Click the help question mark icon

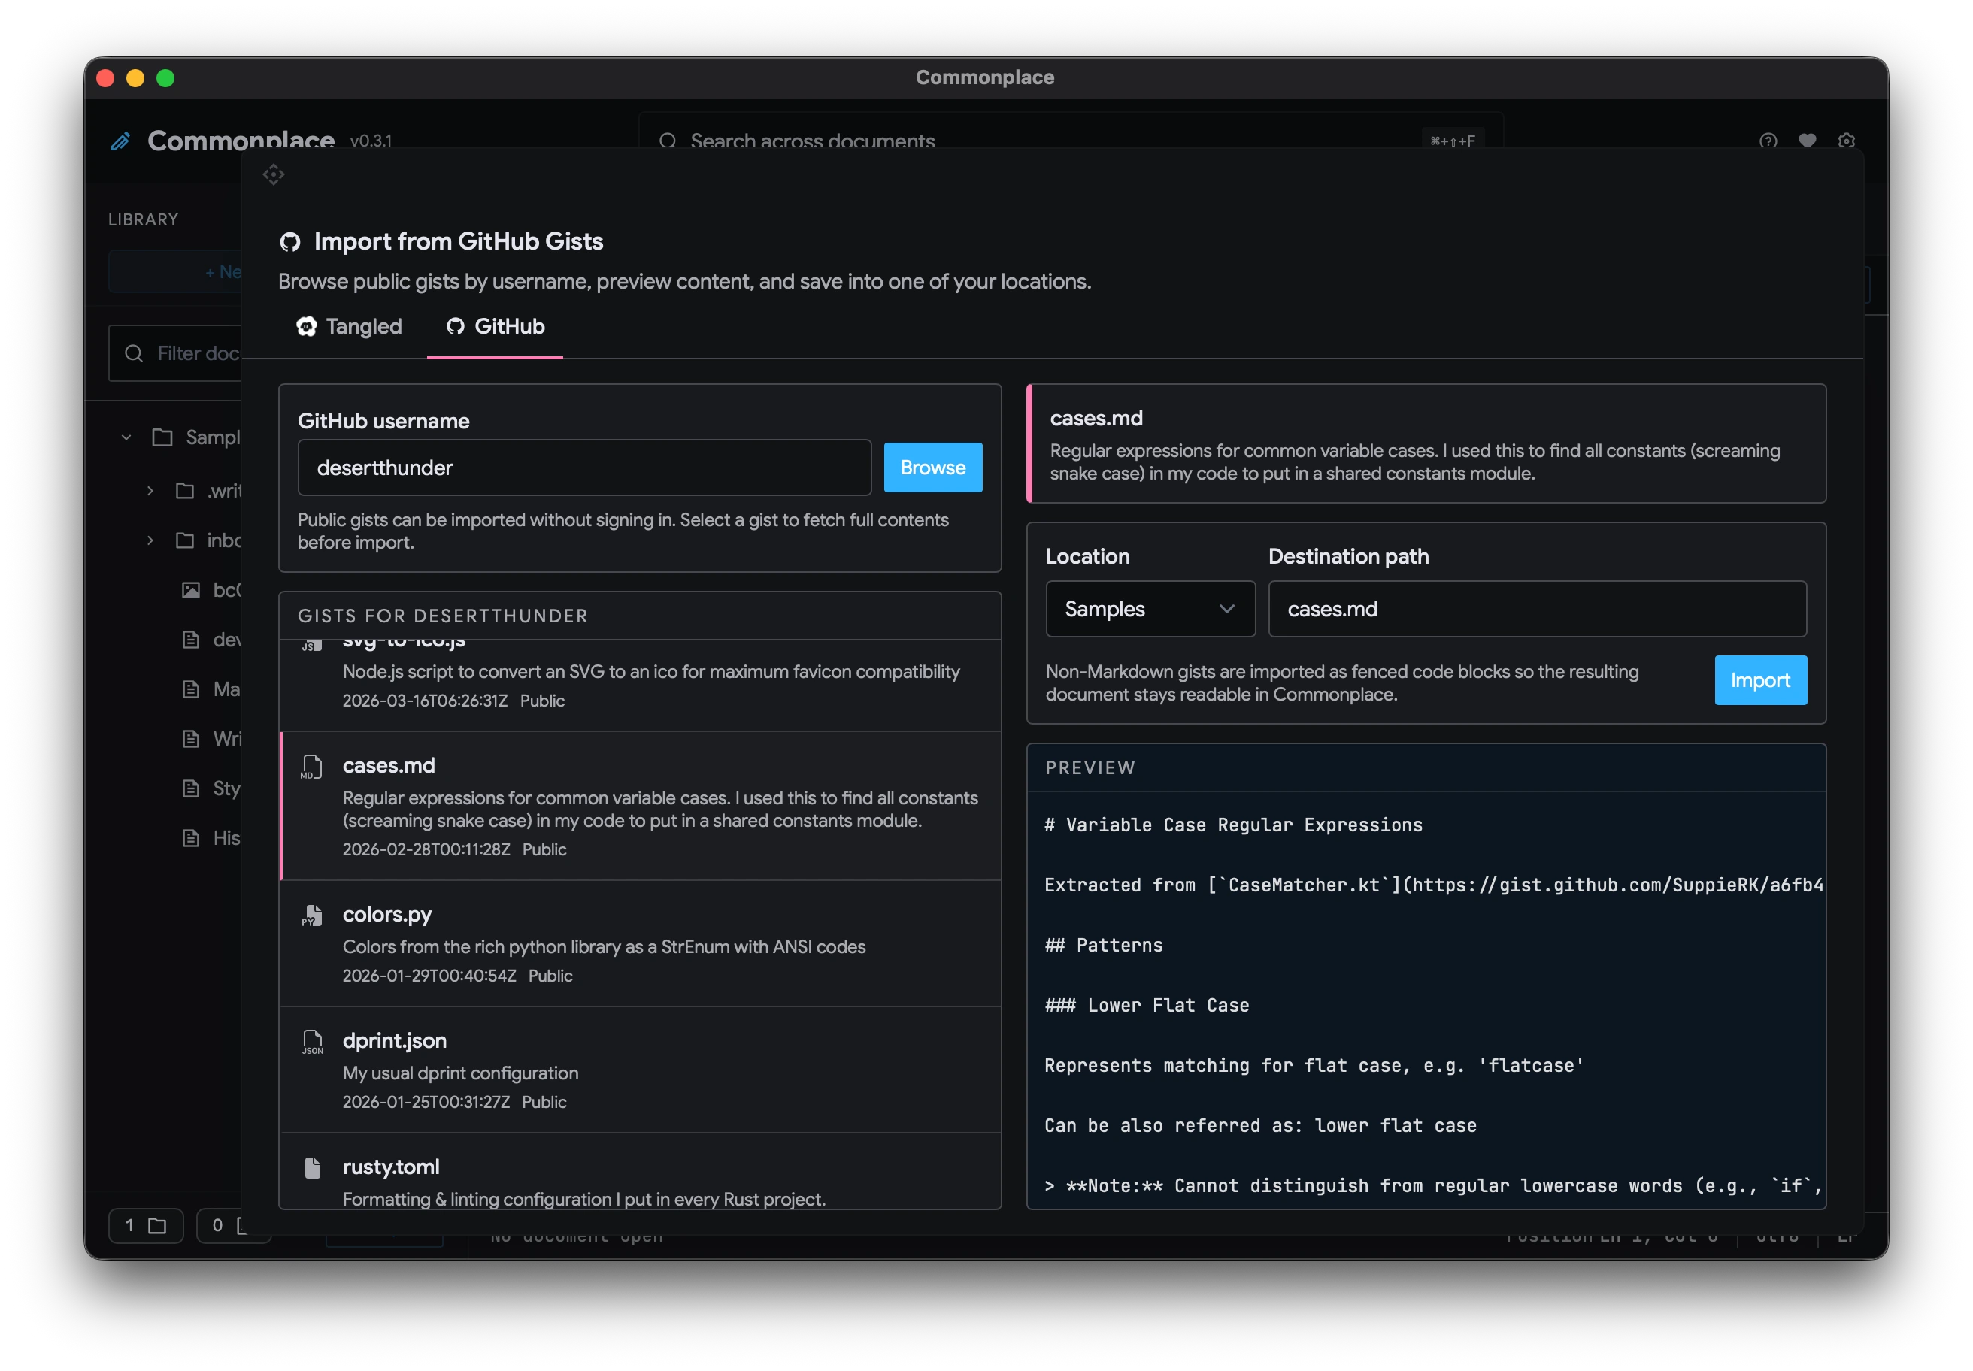(1768, 140)
